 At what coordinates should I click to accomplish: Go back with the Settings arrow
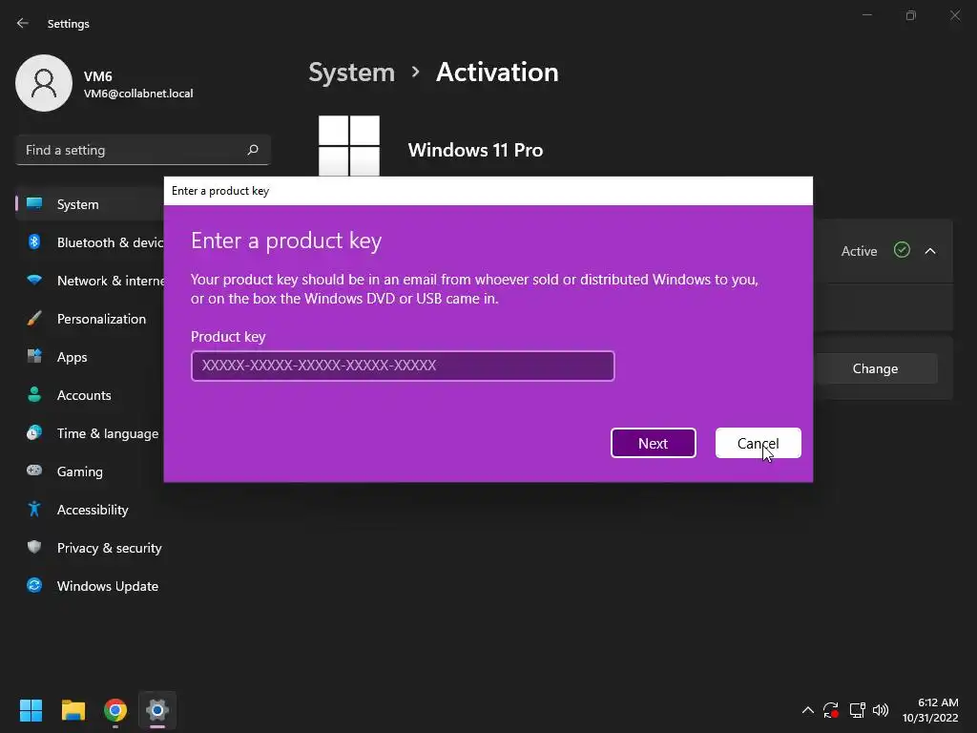pos(23,23)
